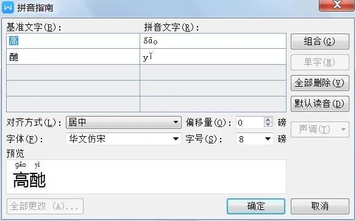Click the 偏移量 value field
Viewport: 356px width, 221px height.
[x=250, y=123]
